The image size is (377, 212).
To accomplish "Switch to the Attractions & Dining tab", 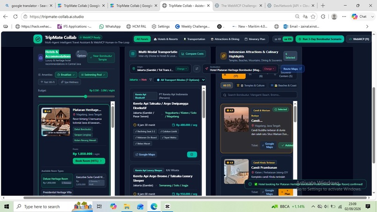I will pos(225,39).
